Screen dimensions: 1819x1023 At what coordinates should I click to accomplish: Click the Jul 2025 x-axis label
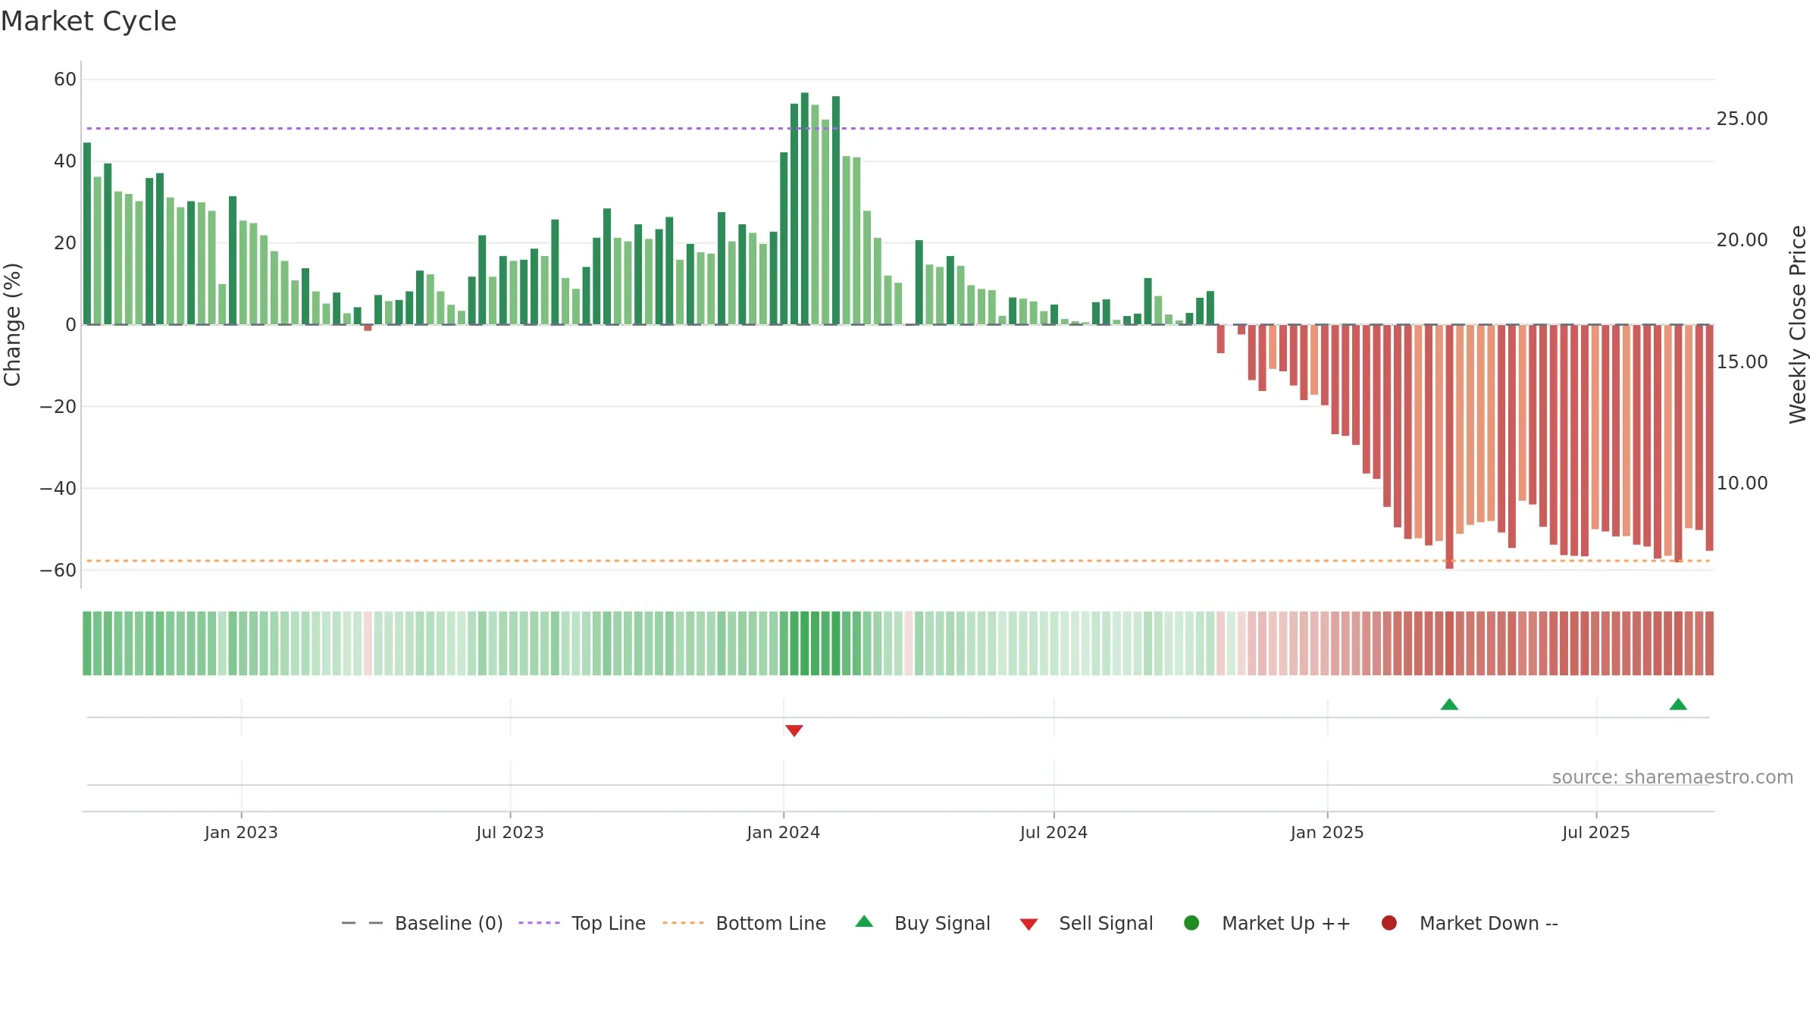pyautogui.click(x=1596, y=833)
